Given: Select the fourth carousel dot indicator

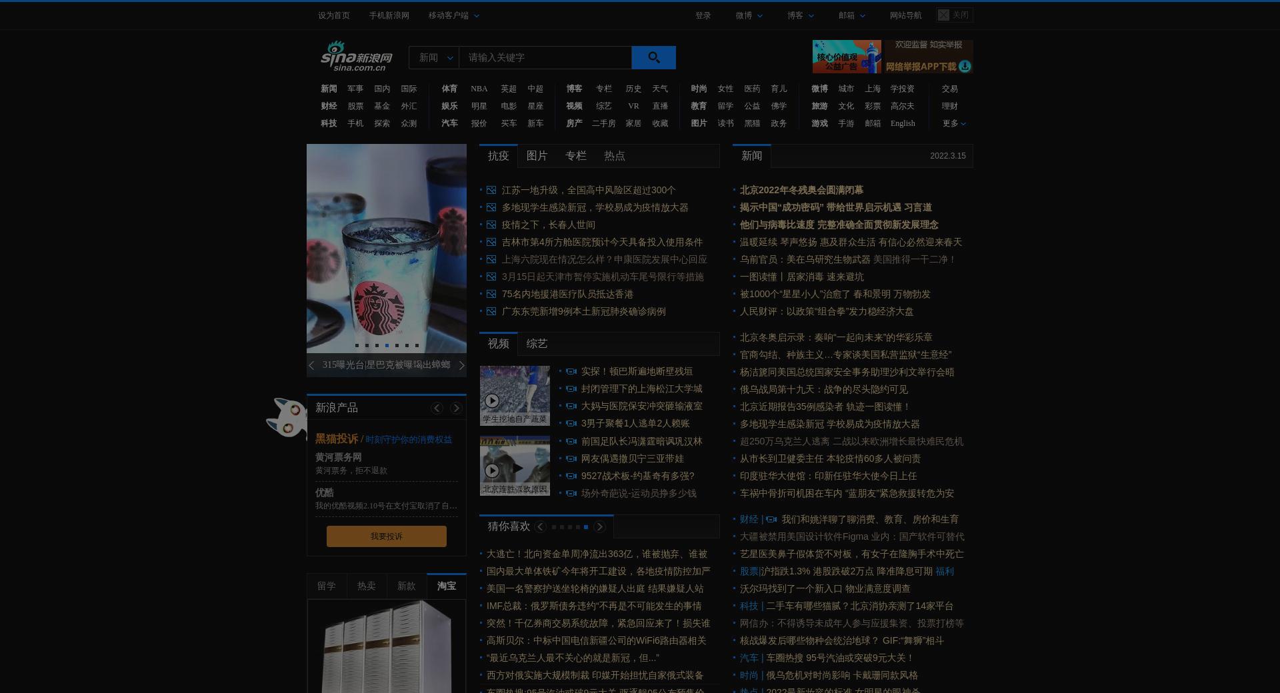Looking at the screenshot, I should [387, 345].
